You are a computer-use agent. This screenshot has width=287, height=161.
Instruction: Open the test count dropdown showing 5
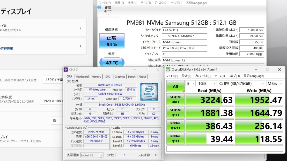190,83
